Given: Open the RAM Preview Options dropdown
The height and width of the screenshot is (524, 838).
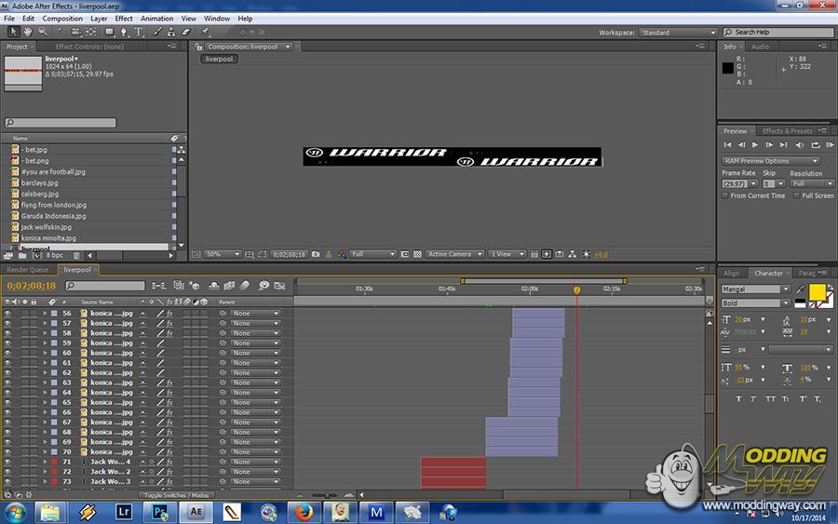Looking at the screenshot, I should pos(770,161).
